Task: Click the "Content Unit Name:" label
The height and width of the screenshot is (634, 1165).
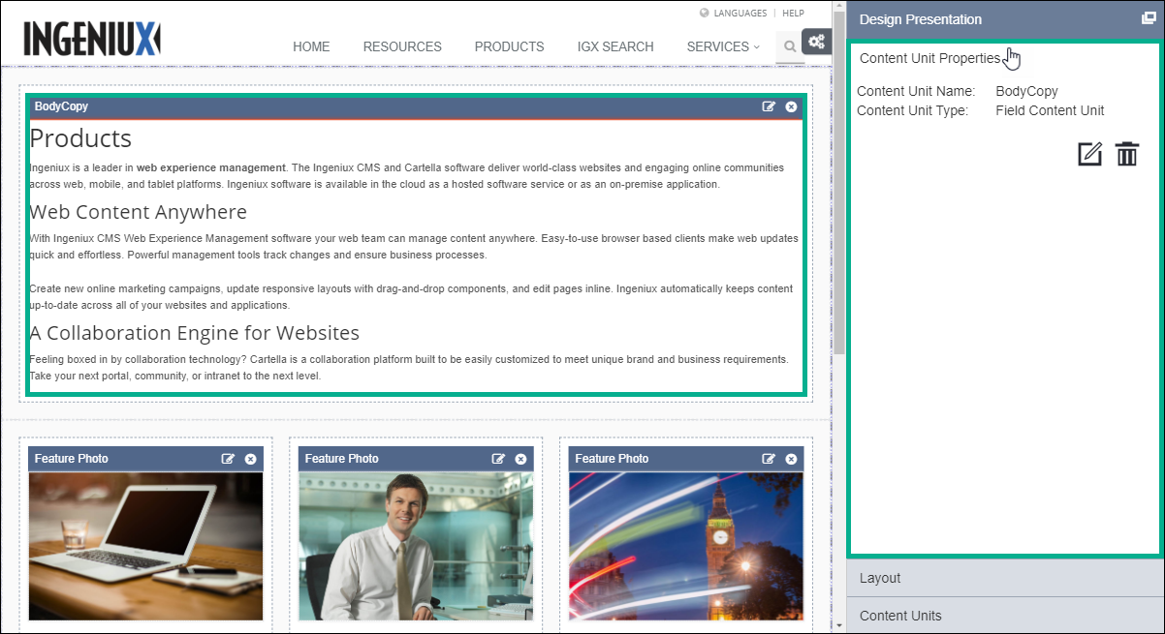Action: (x=916, y=92)
